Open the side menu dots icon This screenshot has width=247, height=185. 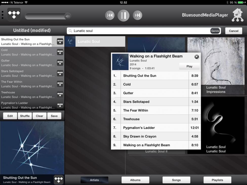3,15
